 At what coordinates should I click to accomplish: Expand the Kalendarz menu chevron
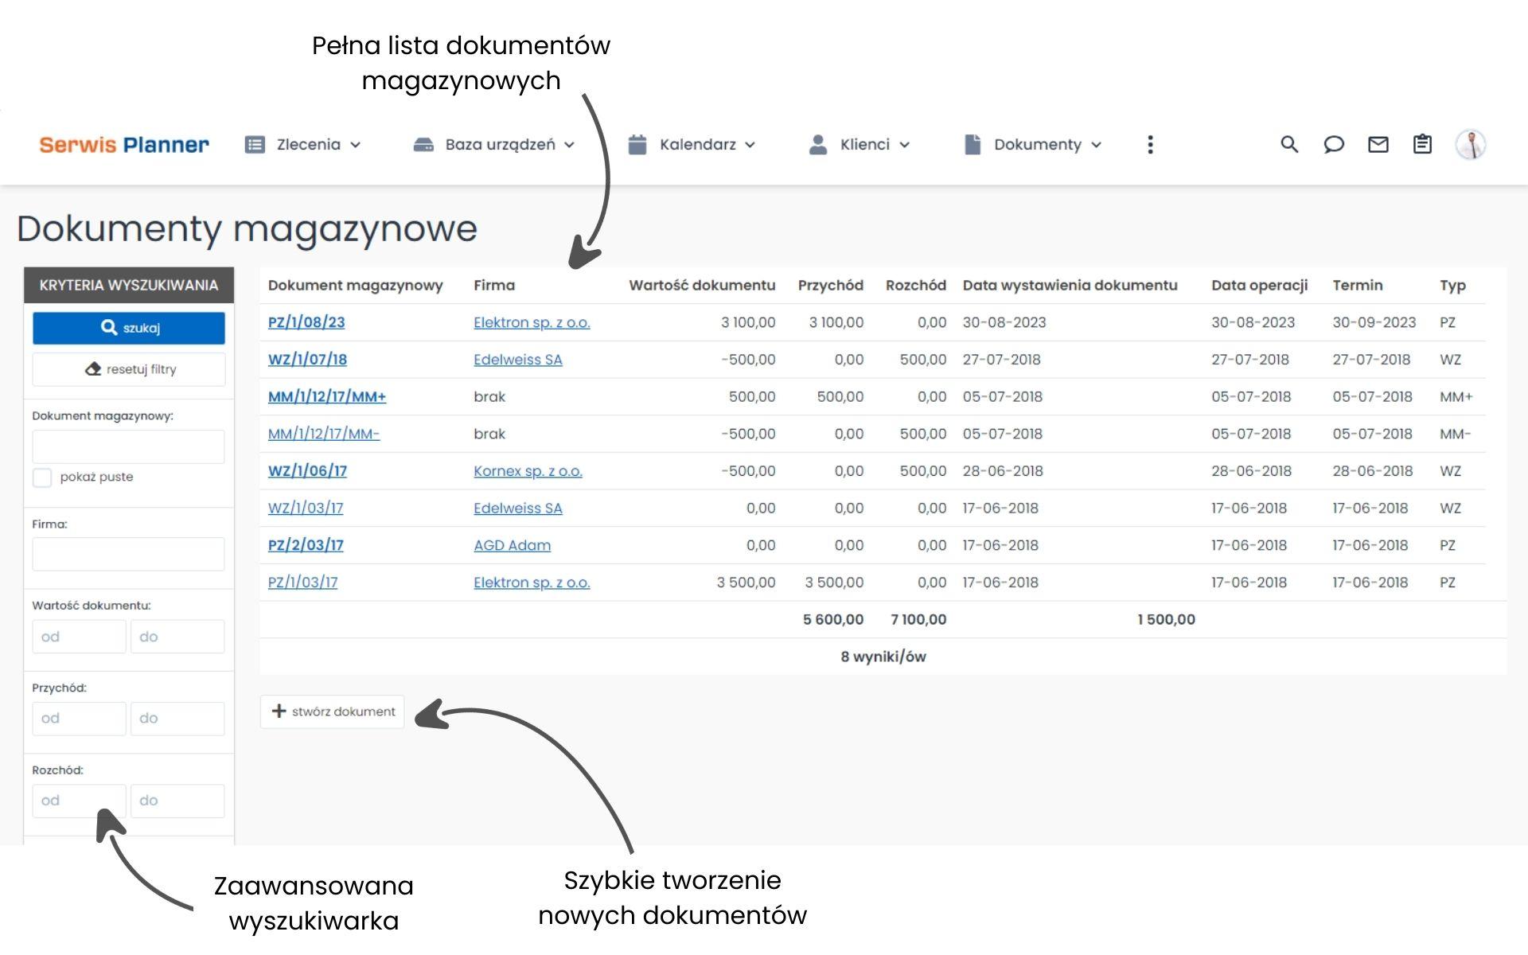[750, 145]
